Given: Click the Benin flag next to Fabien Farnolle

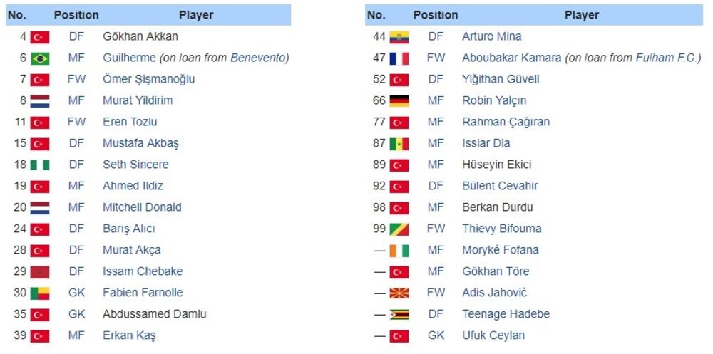Looking at the screenshot, I should [40, 293].
